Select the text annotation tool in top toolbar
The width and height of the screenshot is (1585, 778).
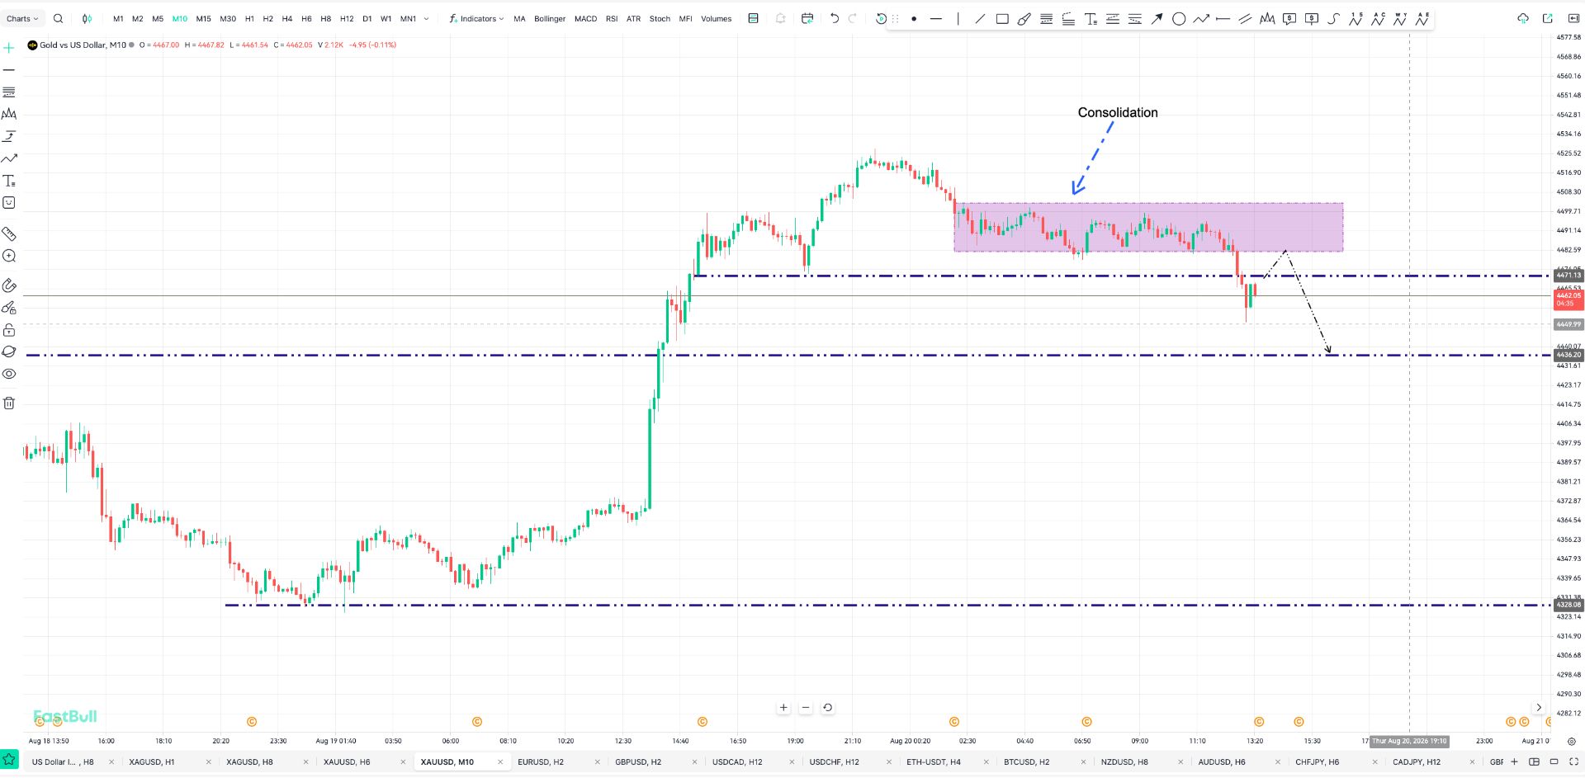[1091, 19]
